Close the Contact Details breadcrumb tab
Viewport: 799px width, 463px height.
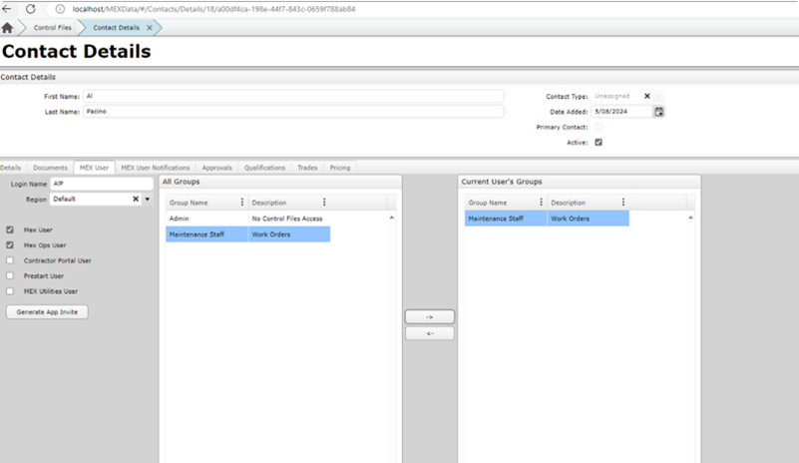(x=150, y=28)
